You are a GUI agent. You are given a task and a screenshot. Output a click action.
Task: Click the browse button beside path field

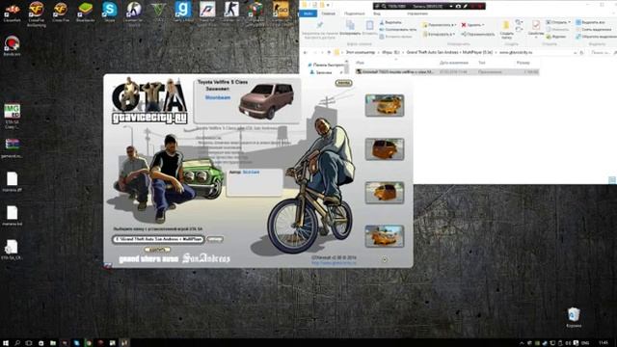click(x=214, y=239)
